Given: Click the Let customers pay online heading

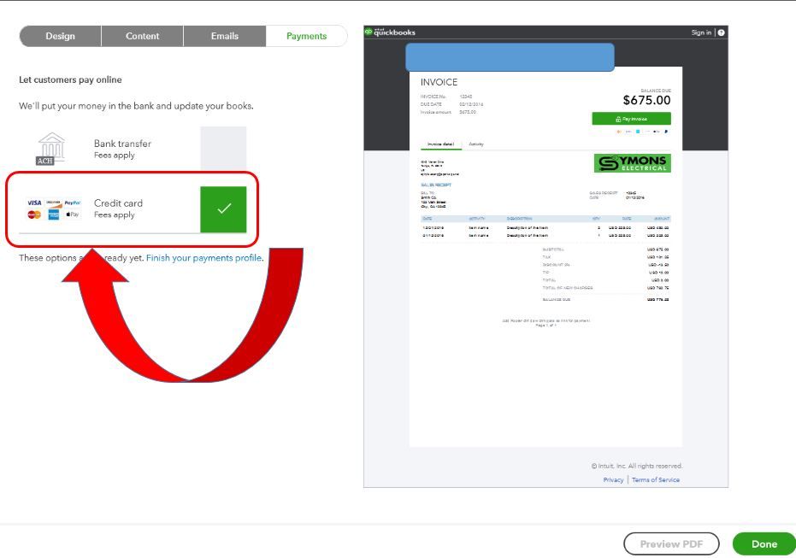Looking at the screenshot, I should click(70, 79).
